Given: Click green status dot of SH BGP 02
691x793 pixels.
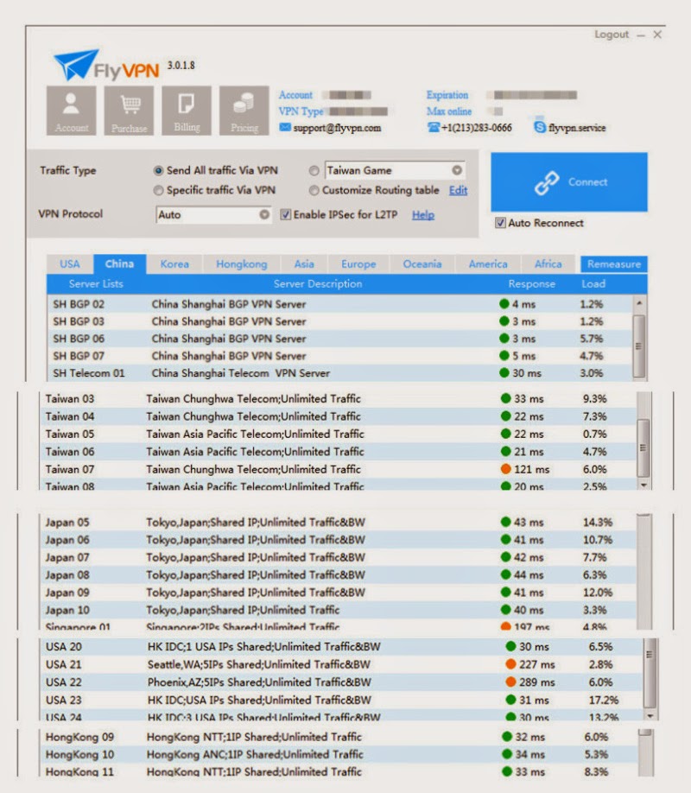Looking at the screenshot, I should click(x=504, y=304).
